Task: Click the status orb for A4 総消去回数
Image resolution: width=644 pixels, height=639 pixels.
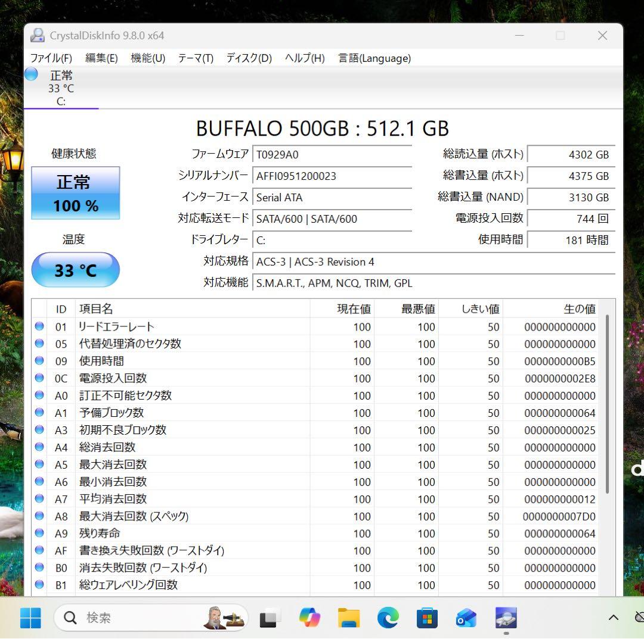Action: (x=39, y=447)
